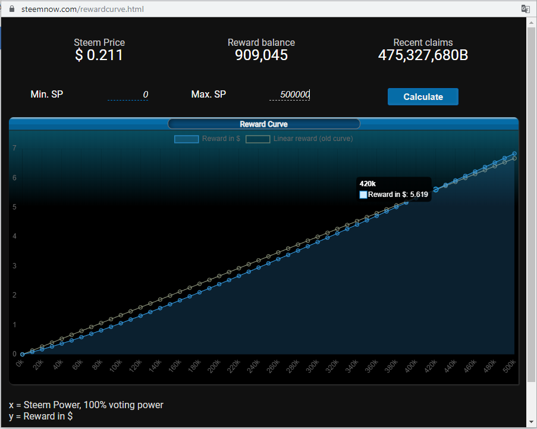This screenshot has height=429, width=537.
Task: Click the Reward balance value 909,045
Action: pyautogui.click(x=261, y=55)
